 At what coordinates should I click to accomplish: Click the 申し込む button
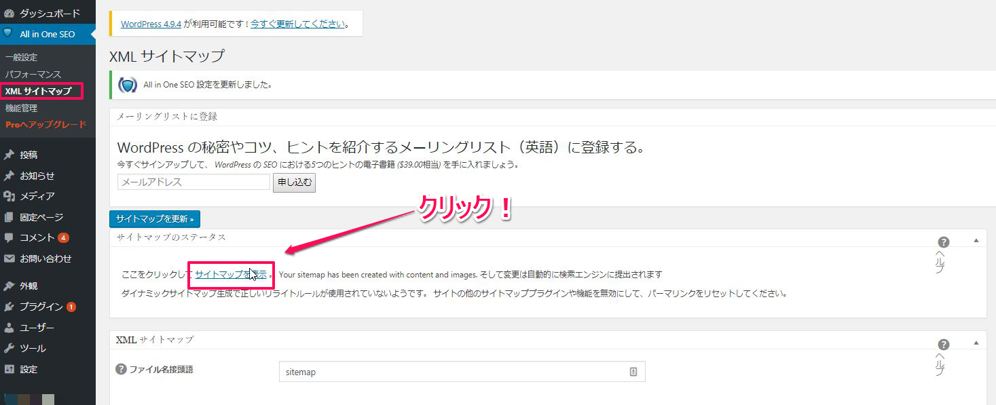pos(294,182)
